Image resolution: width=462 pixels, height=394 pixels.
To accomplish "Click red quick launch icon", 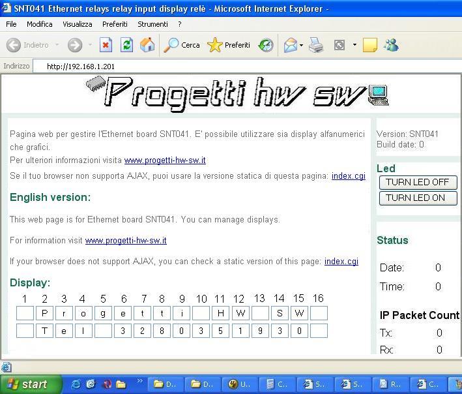I will tap(107, 384).
